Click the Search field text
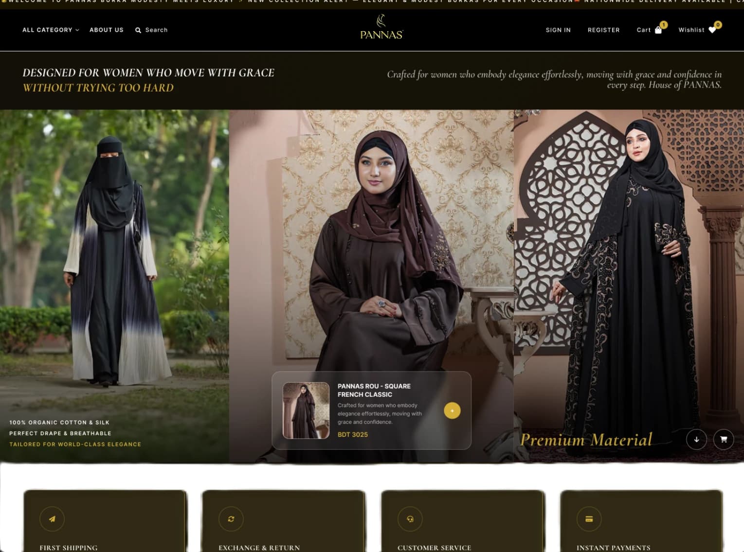 tap(156, 30)
